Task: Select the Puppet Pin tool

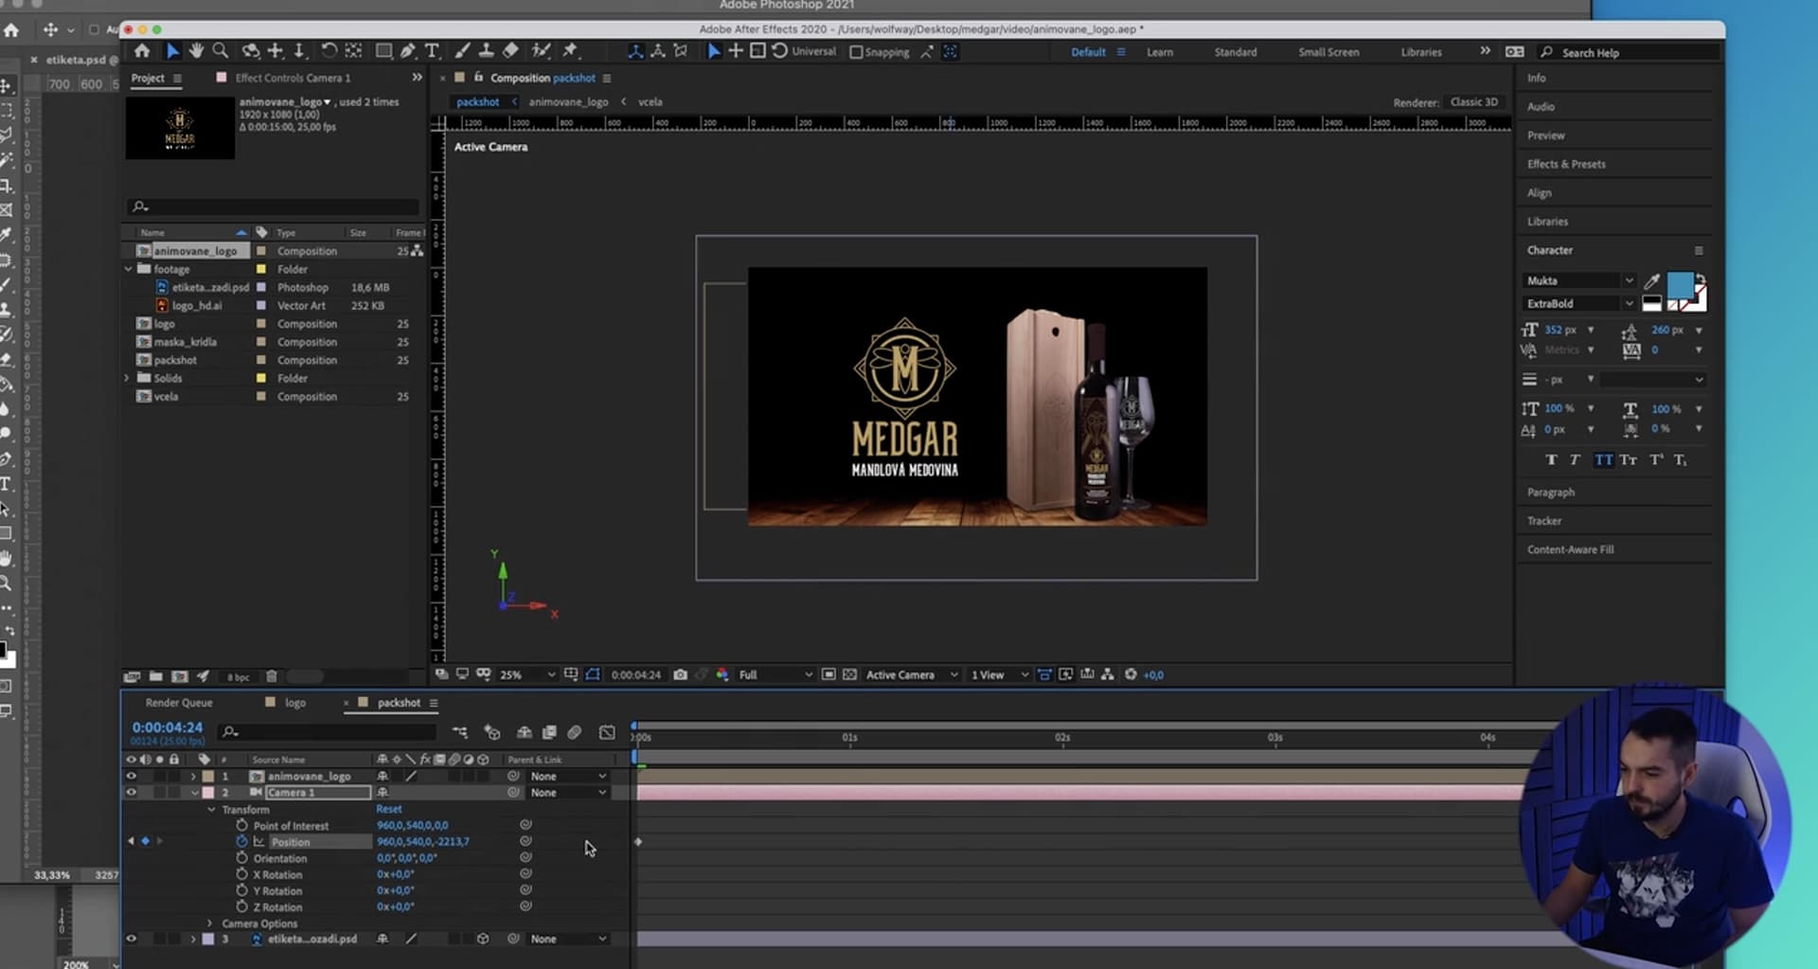Action: pos(570,51)
